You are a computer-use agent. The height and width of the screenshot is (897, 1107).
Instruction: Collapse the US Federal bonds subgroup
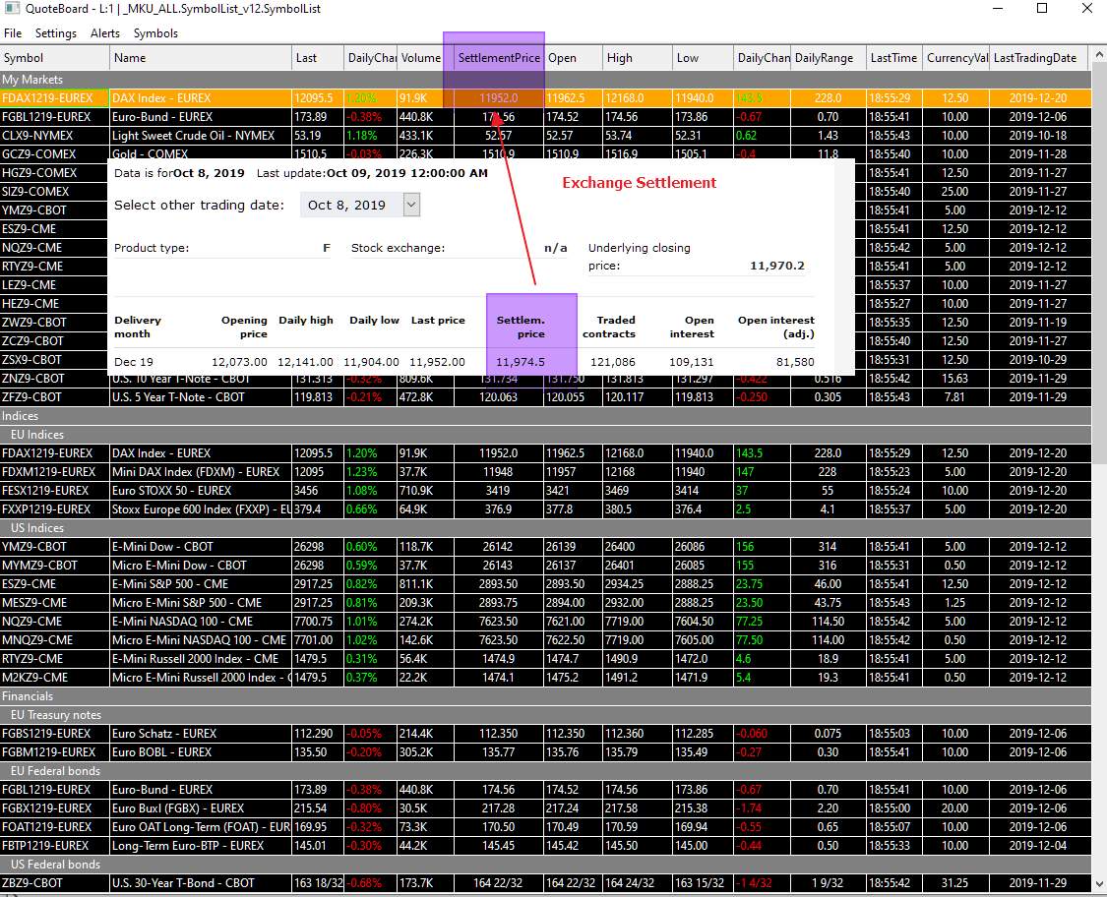point(546,865)
